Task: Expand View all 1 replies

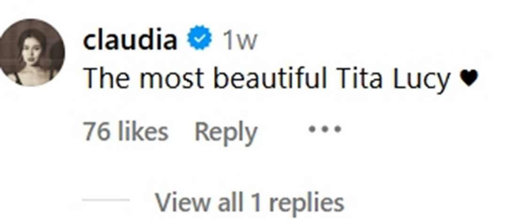Action: click(x=249, y=202)
